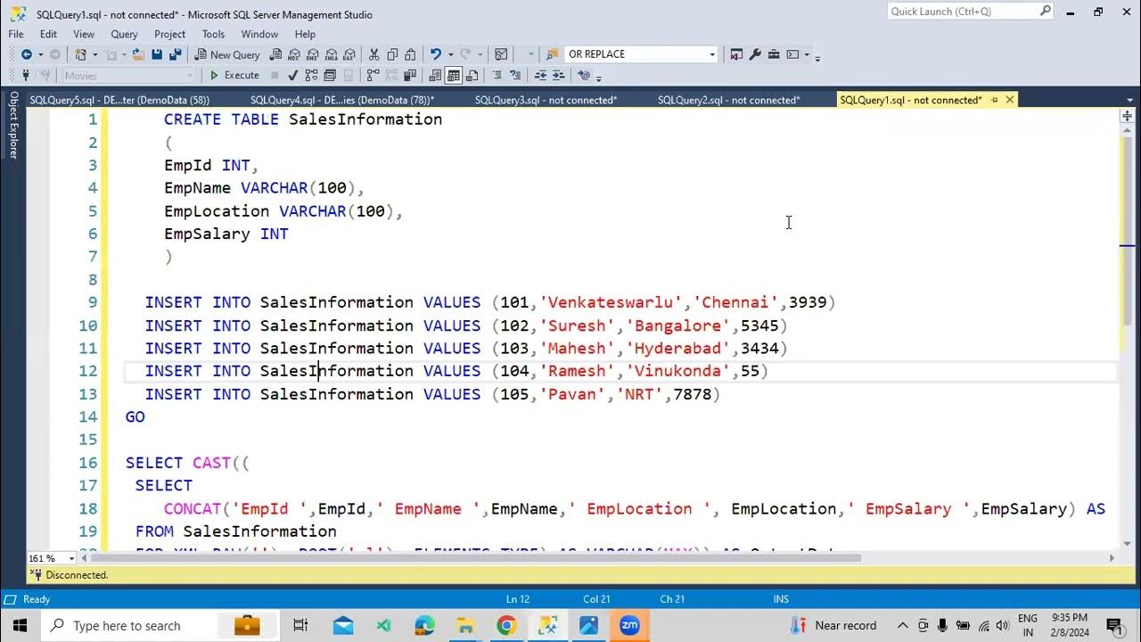Click the Save All icon
The width and height of the screenshot is (1141, 642).
click(176, 54)
